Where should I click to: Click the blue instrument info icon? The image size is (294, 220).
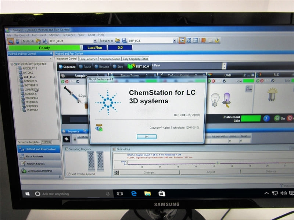click(266, 118)
